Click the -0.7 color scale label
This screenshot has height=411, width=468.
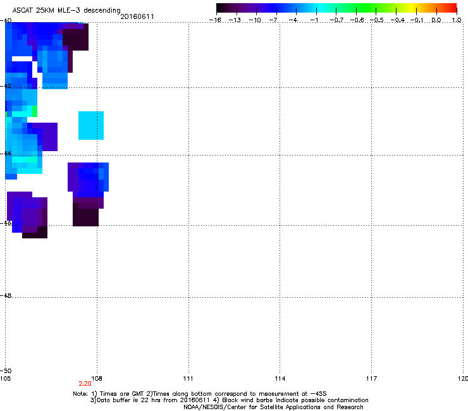point(336,20)
